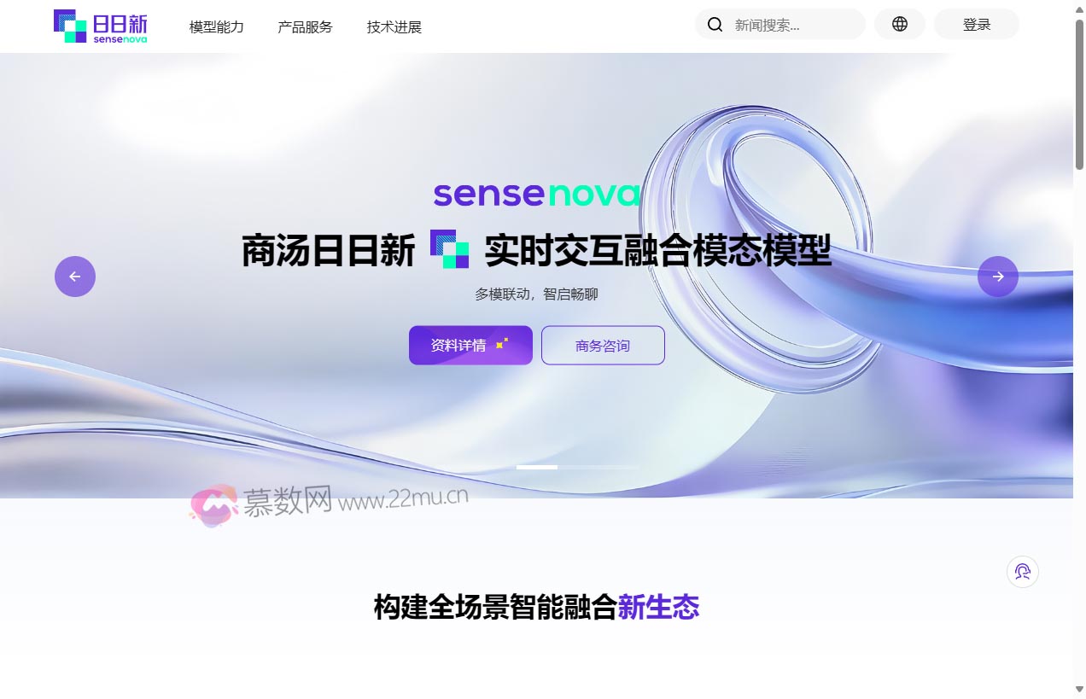Advance to next slide with right arrow
The height and width of the screenshot is (699, 1086).
(998, 277)
